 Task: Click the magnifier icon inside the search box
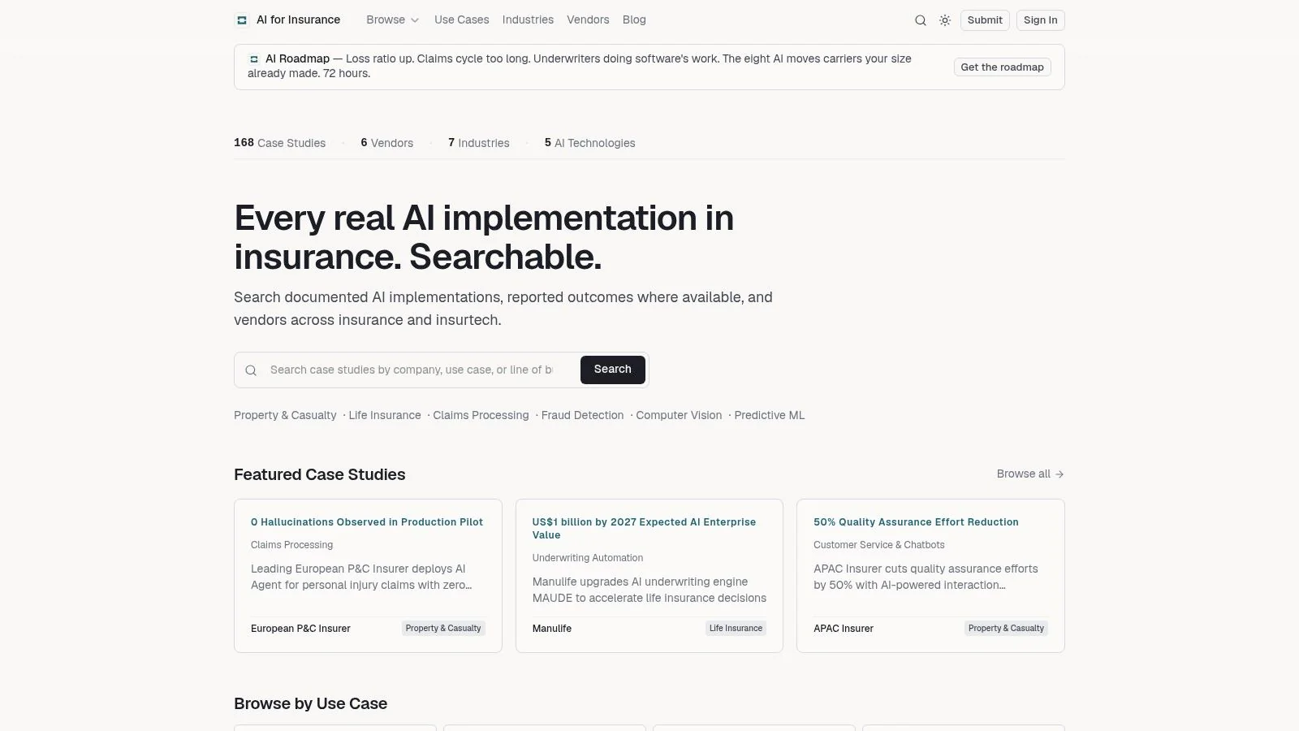[x=251, y=370]
